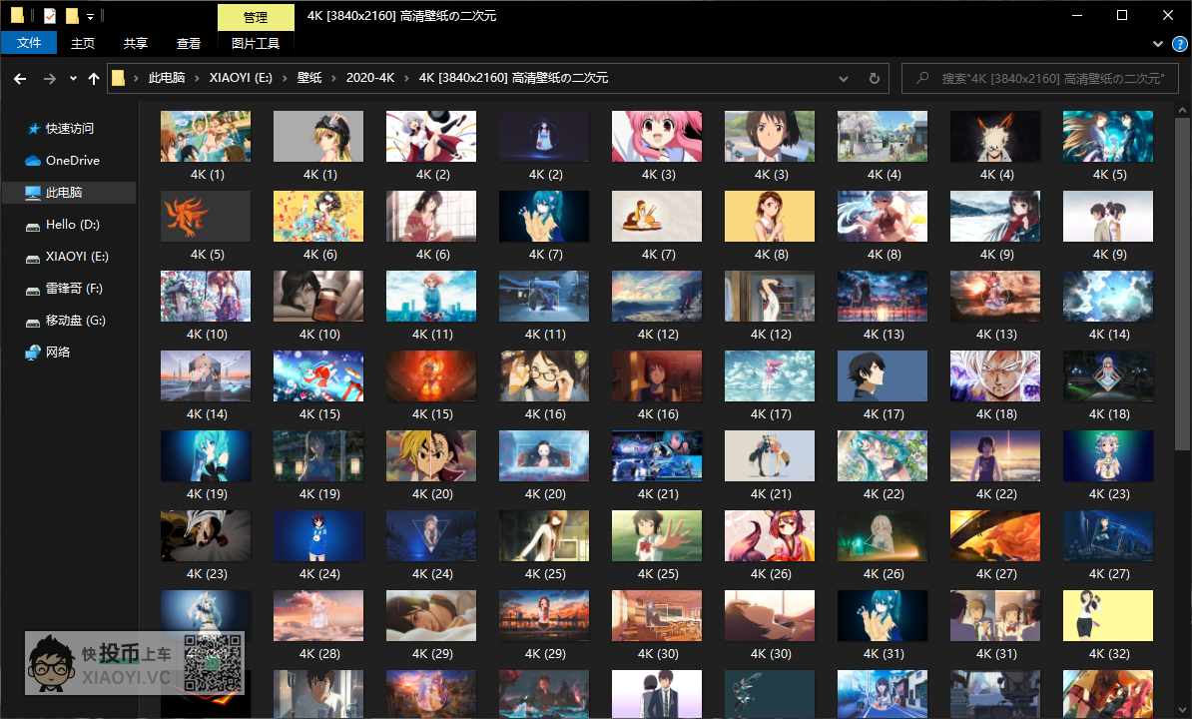Click the vertical scrollbar of the file list
This screenshot has height=719, width=1192.
pos(1182,286)
